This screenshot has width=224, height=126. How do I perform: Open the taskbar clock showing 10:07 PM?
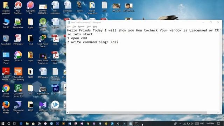click(210, 124)
